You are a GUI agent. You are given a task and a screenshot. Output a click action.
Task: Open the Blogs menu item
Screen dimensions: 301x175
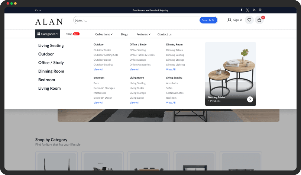pyautogui.click(x=124, y=34)
